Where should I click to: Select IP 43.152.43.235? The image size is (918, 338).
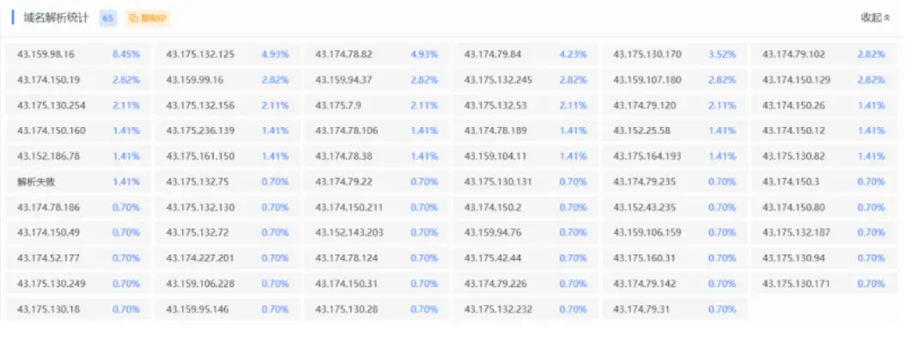click(645, 207)
